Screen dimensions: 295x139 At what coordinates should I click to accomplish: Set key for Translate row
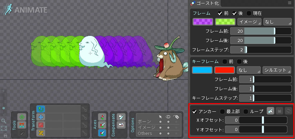85,117
